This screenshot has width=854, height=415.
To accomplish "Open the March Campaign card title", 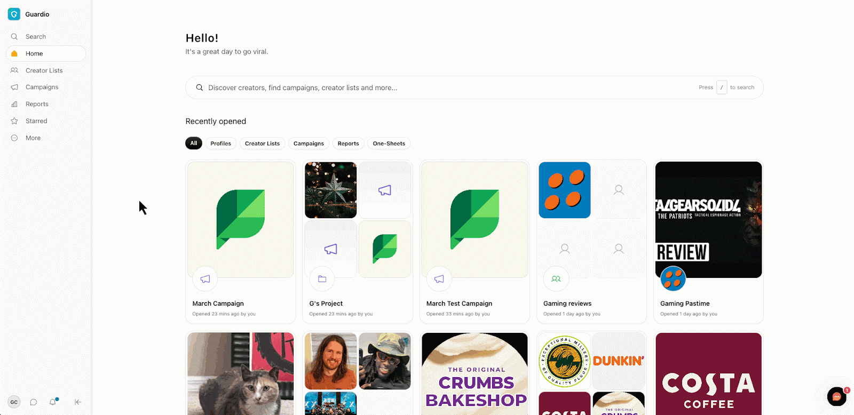I will [x=218, y=304].
